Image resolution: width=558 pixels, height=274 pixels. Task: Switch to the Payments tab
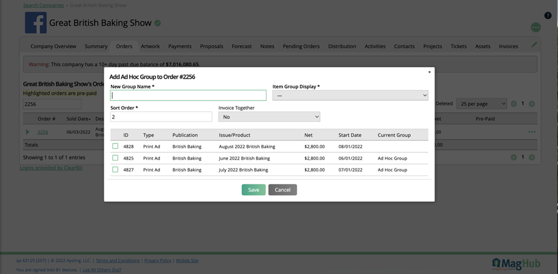pos(179,46)
